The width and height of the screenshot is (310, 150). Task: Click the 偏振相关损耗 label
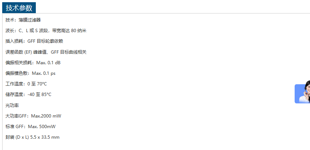19,63
